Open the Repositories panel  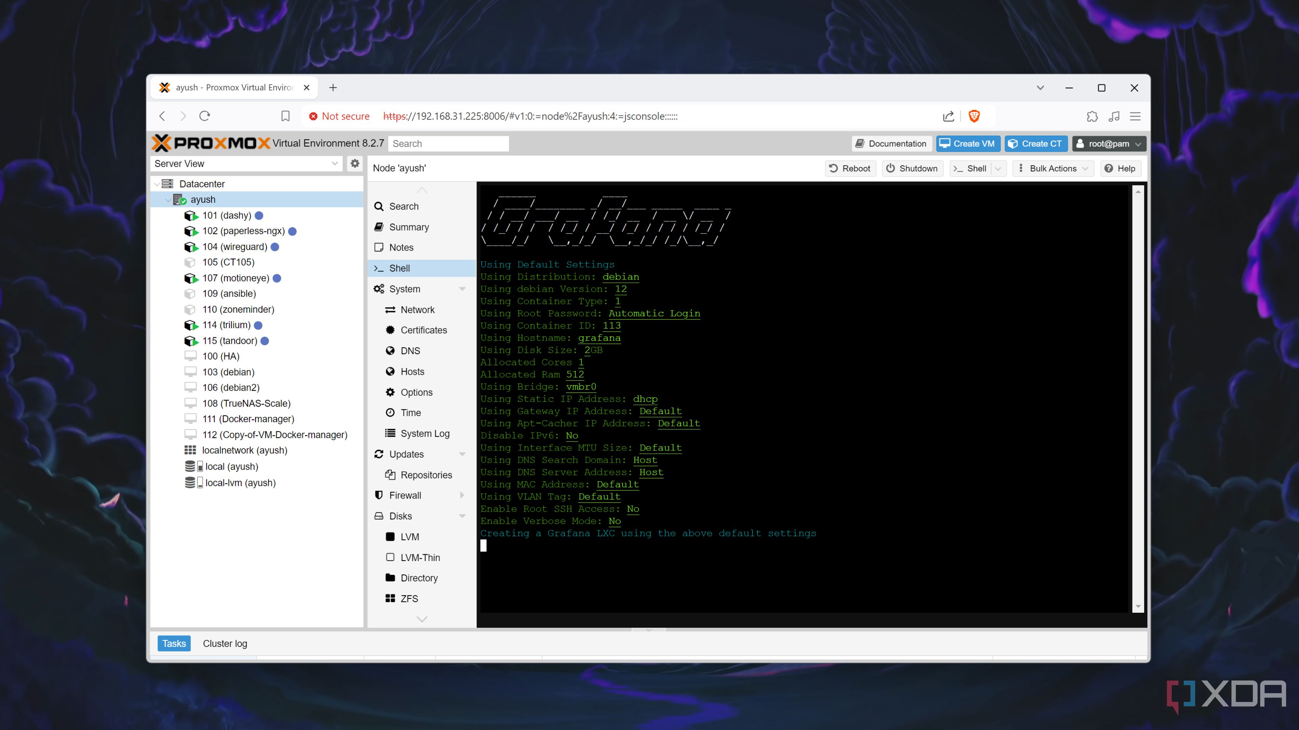(x=421, y=474)
